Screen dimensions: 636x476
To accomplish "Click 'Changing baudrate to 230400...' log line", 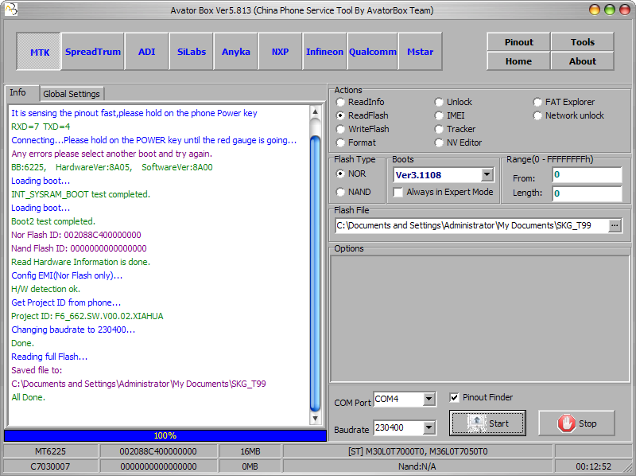I will coord(73,330).
